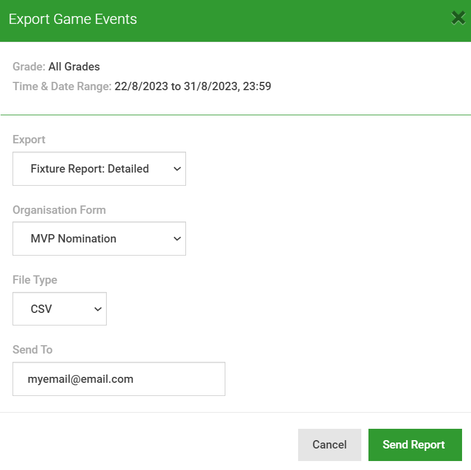Click the chevron arrow beside Fixture Report: Detailed
This screenshot has height=470, width=471.
[x=177, y=169]
